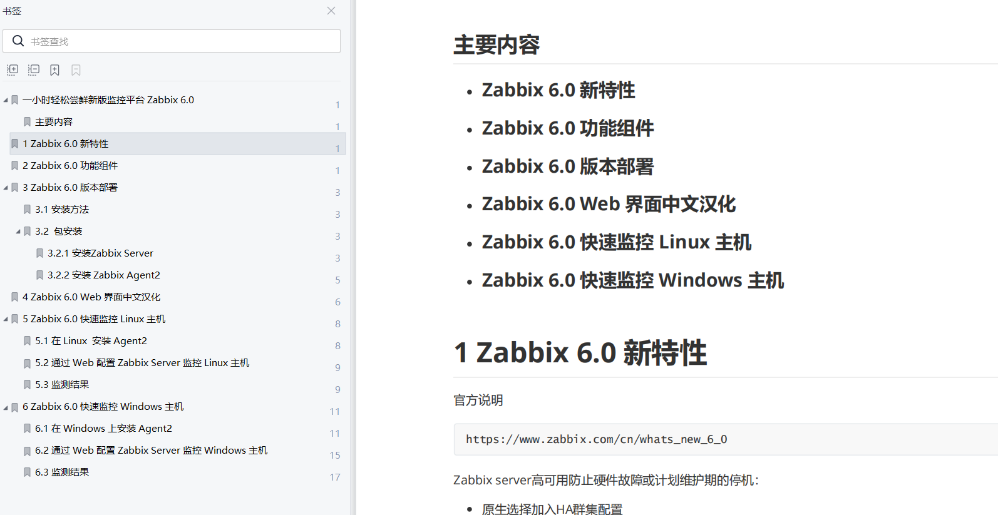Select 5 Zabbix 6.0 快速监控 Linux 主机
The image size is (998, 515).
[x=94, y=319]
